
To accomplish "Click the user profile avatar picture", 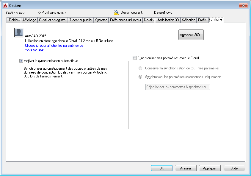I will (x=19, y=32).
